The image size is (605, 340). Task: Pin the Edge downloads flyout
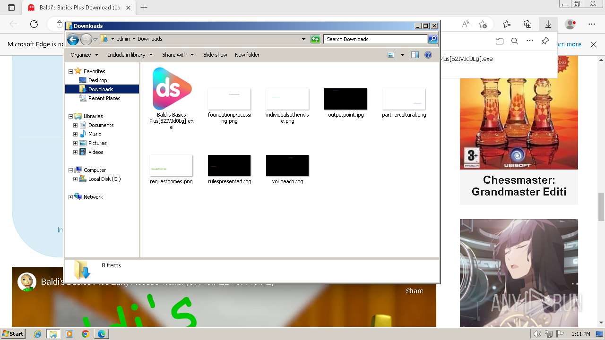click(x=545, y=42)
